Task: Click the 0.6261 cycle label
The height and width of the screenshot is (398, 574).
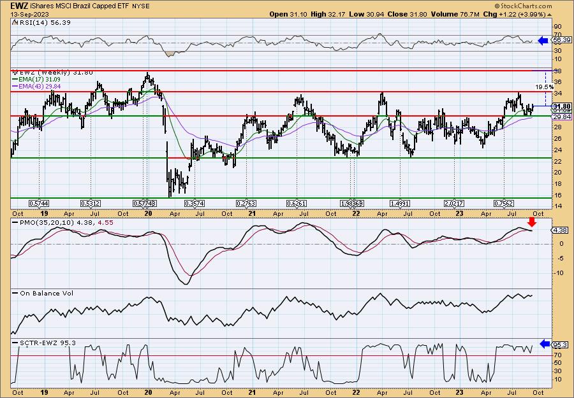Action: pos(297,203)
